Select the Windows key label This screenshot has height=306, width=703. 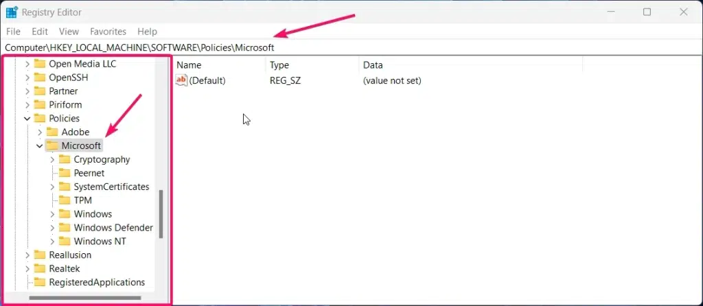(93, 214)
